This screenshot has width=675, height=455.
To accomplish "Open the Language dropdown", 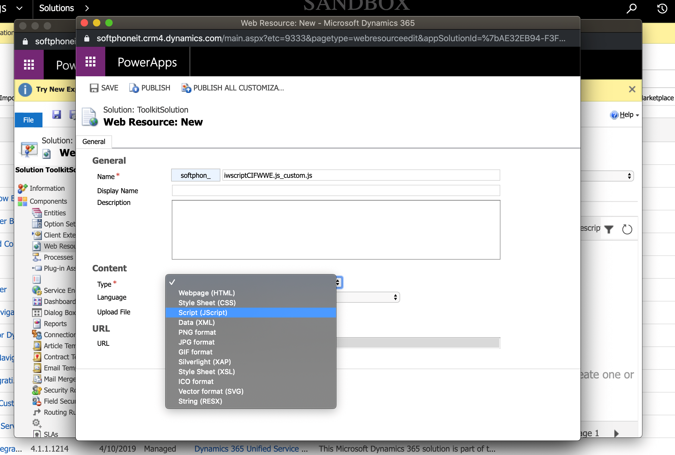I will pyautogui.click(x=368, y=297).
